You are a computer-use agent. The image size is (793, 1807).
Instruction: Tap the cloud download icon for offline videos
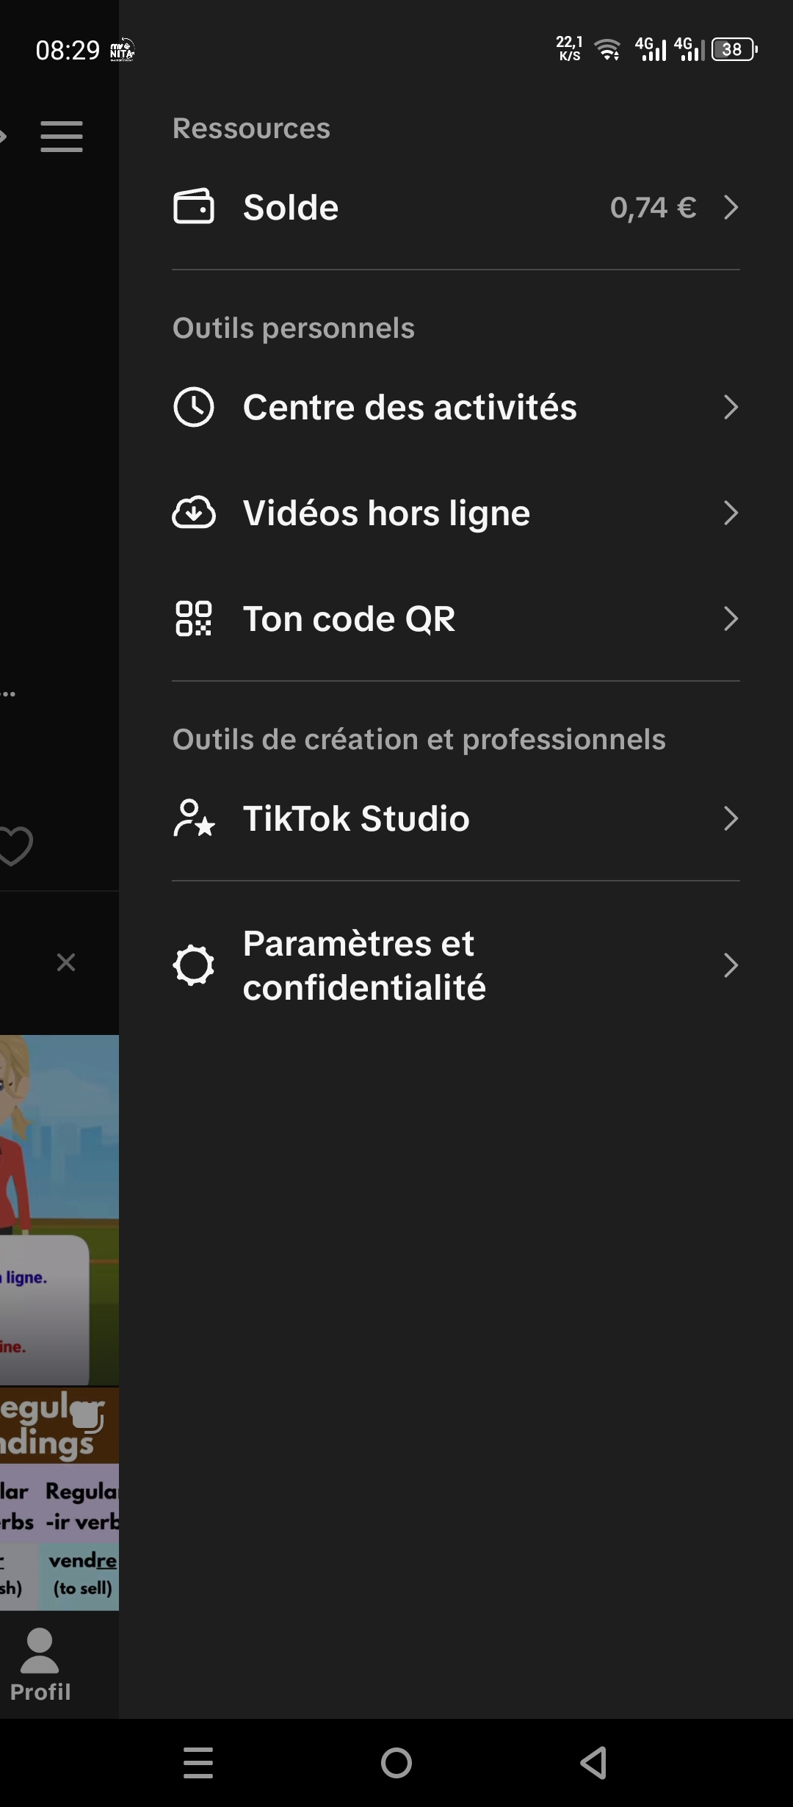tap(194, 513)
